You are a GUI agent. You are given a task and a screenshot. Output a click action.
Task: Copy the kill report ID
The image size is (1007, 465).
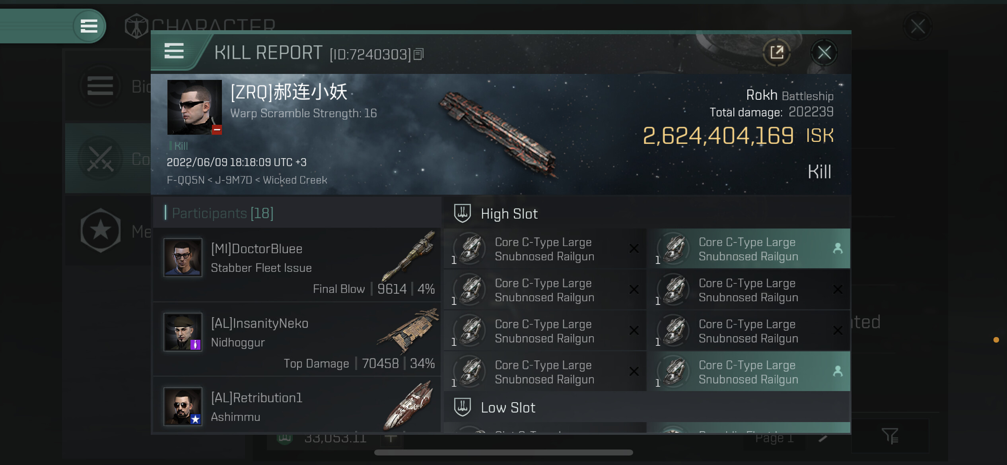(419, 54)
